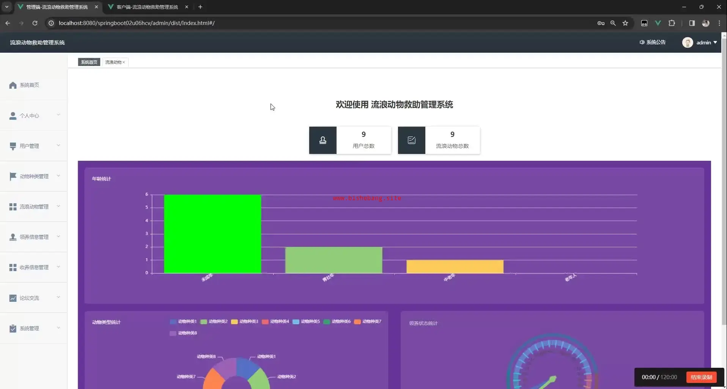727x389 pixels.
Task: Open 系统公告 announcements link
Action: (653, 42)
